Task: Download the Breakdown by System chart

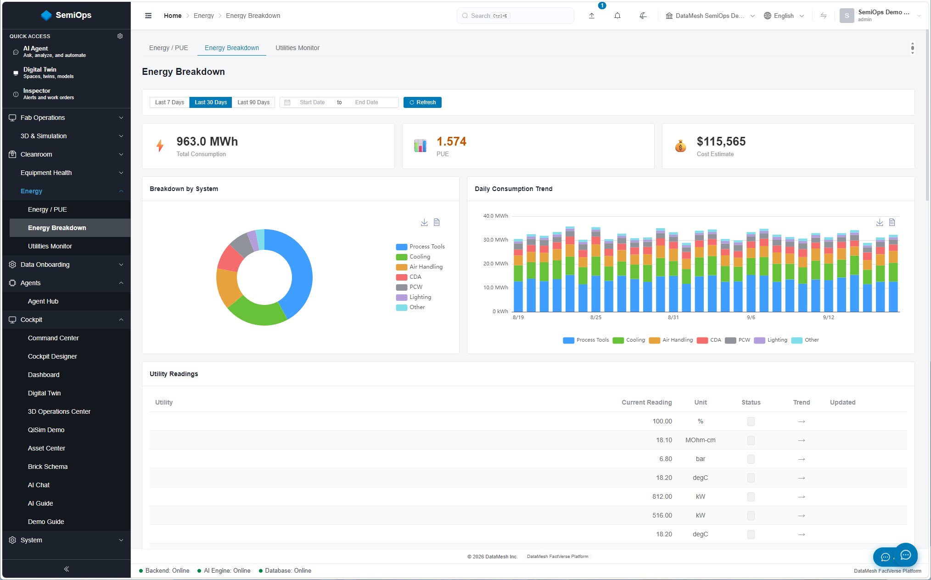Action: (424, 222)
